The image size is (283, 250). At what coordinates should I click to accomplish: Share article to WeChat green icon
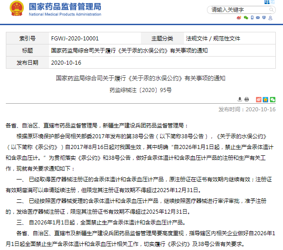[x=273, y=100]
